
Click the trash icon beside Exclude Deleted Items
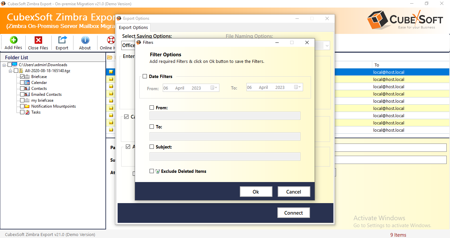[x=157, y=171]
